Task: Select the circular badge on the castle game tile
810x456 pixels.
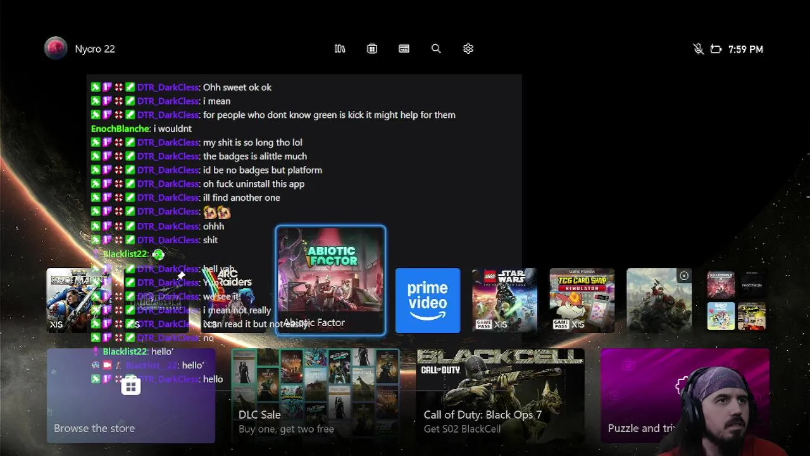Action: (683, 275)
